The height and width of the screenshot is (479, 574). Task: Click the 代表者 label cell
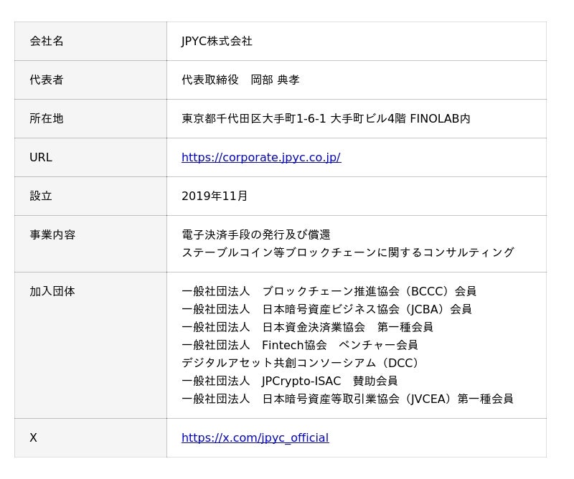click(x=47, y=80)
